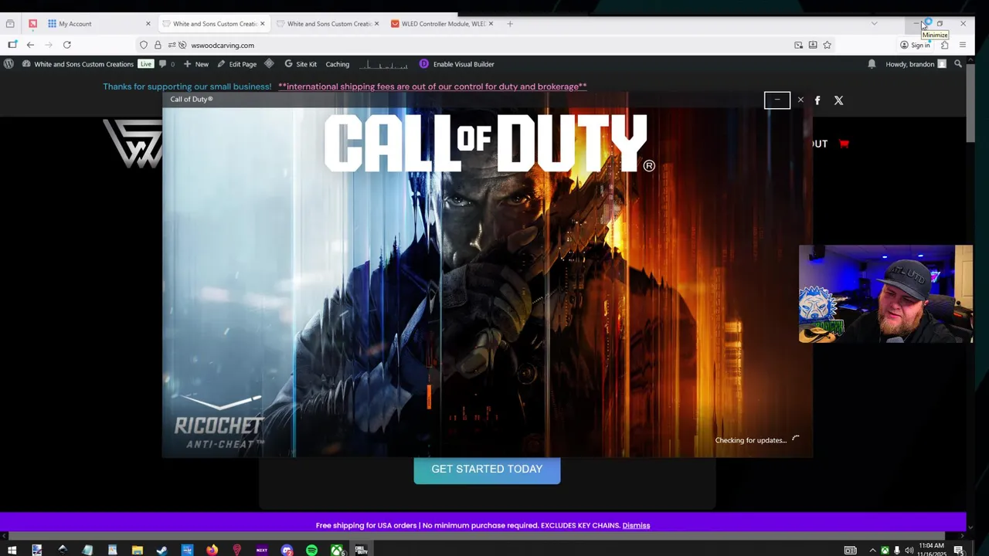Open the Firefox hamburger menu
Image resolution: width=989 pixels, height=556 pixels.
tap(963, 45)
